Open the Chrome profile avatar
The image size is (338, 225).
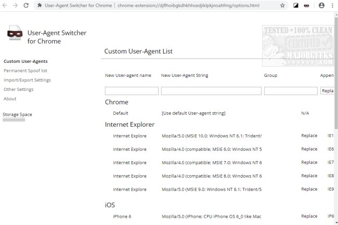tap(321, 5)
